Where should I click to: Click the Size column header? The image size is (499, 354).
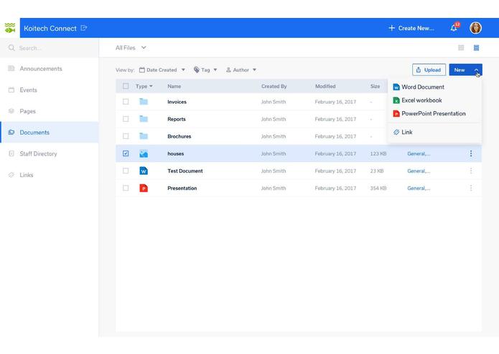click(375, 86)
